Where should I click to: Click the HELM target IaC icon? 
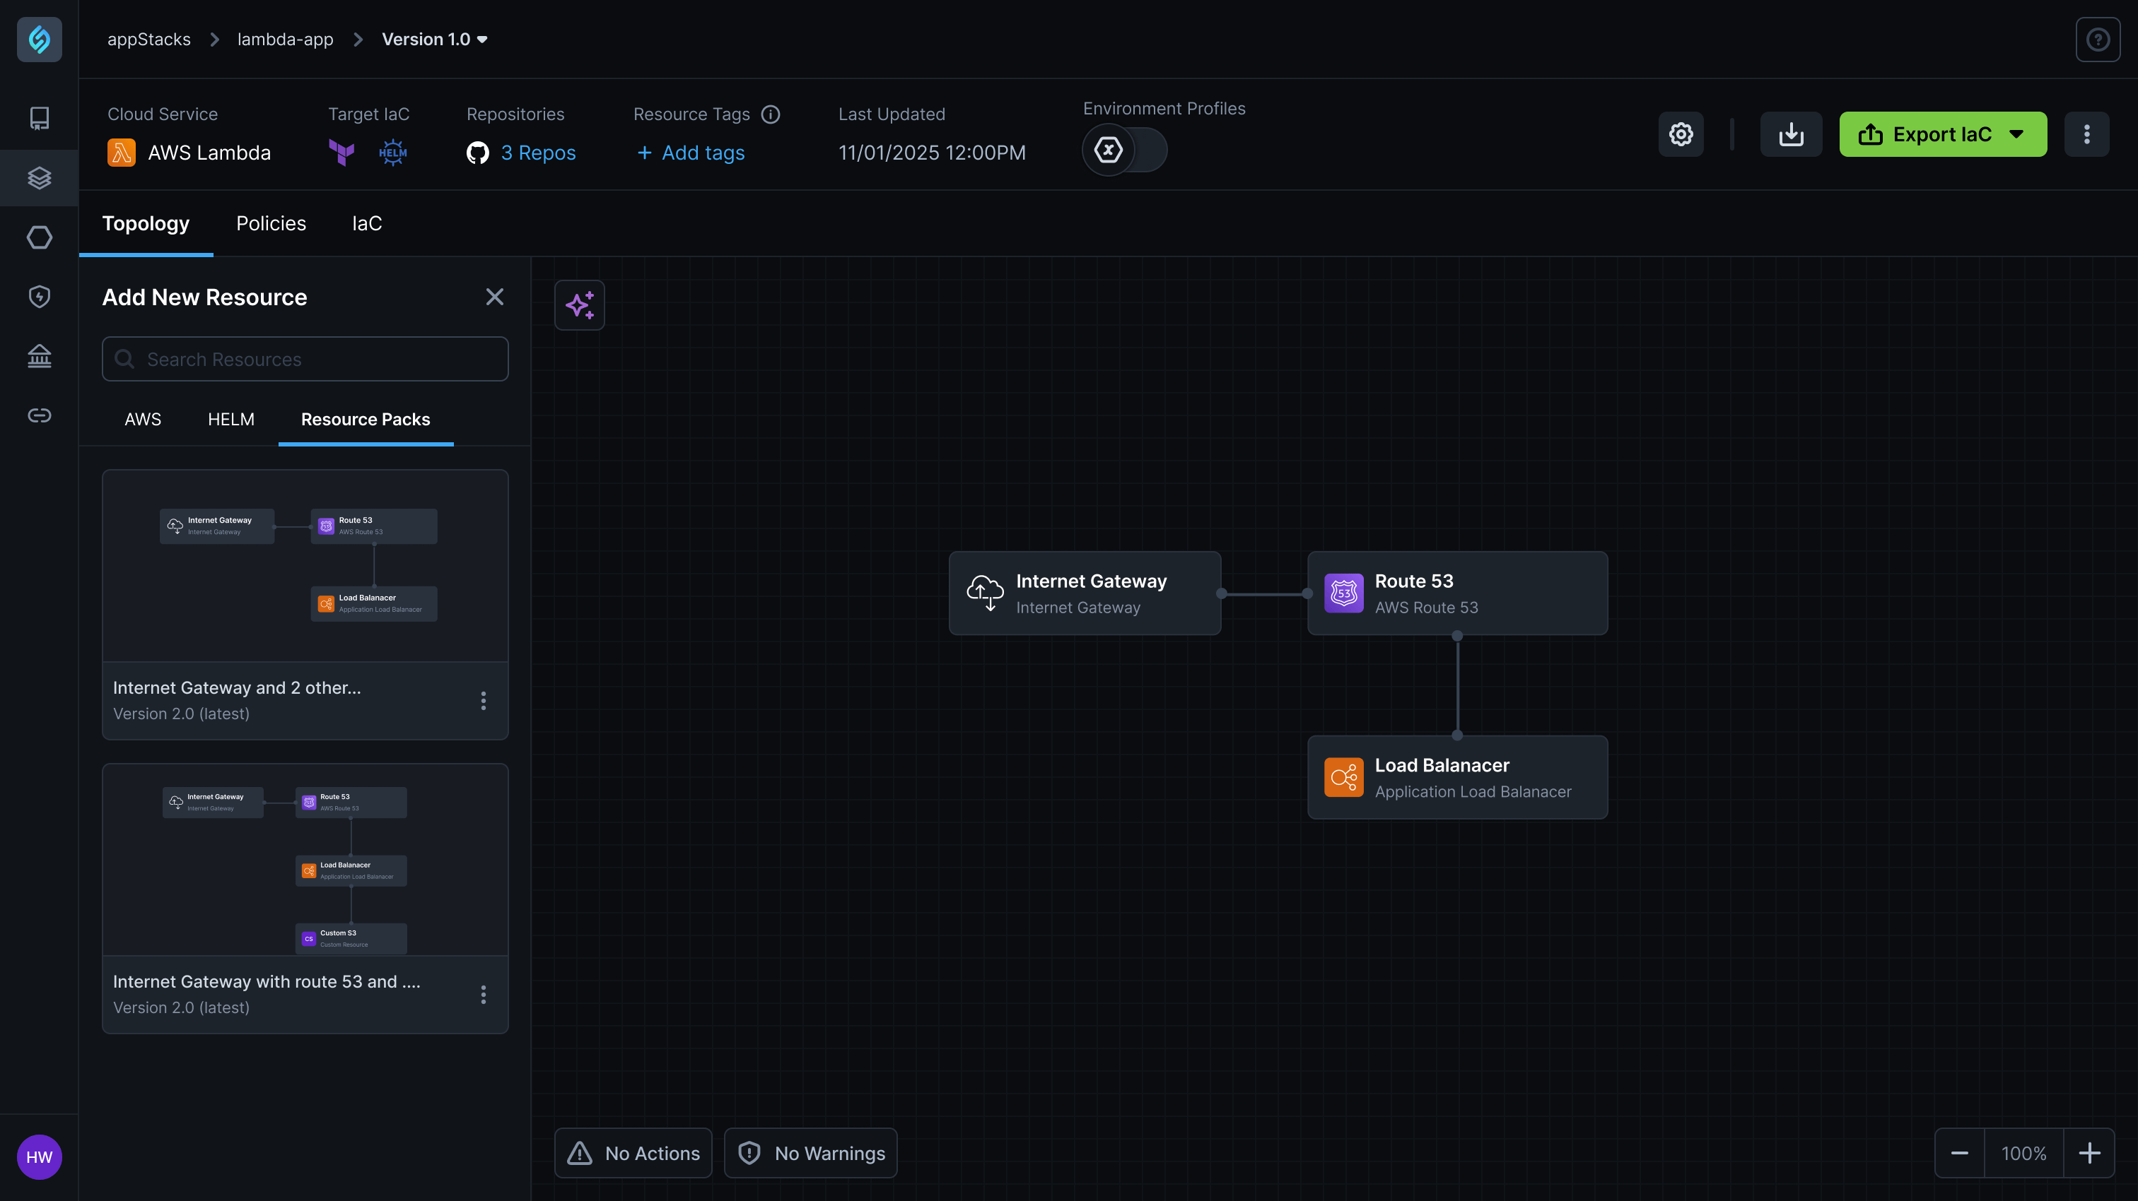pyautogui.click(x=392, y=153)
